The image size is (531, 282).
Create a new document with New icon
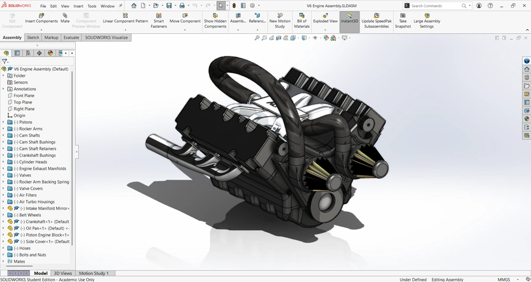pos(143,6)
